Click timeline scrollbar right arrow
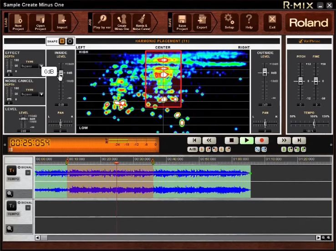This screenshot has width=336, height=251. tap(318, 238)
